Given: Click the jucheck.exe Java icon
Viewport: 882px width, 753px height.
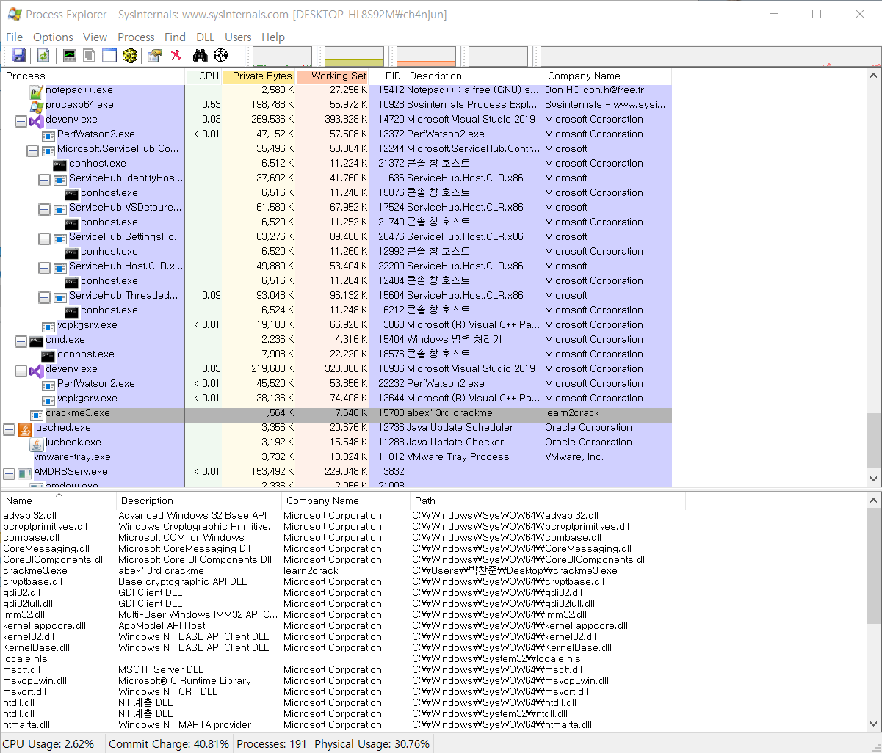Looking at the screenshot, I should 37,443.
